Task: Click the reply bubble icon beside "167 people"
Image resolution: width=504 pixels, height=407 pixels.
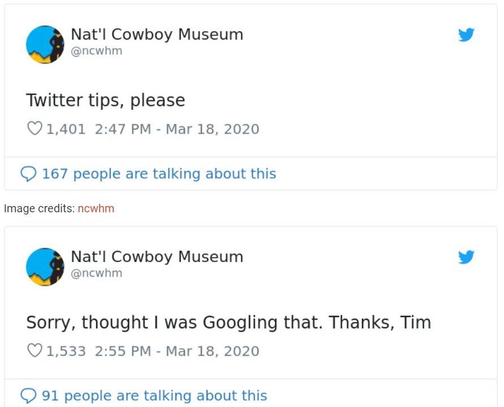Action: point(28,173)
